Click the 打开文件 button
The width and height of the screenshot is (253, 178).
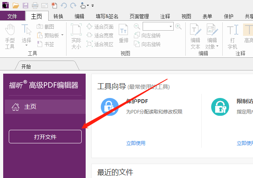45,137
